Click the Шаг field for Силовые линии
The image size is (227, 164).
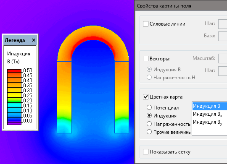coord(223,24)
